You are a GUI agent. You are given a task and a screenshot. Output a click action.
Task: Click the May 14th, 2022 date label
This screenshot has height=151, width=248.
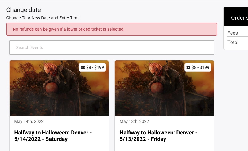[x=29, y=121]
